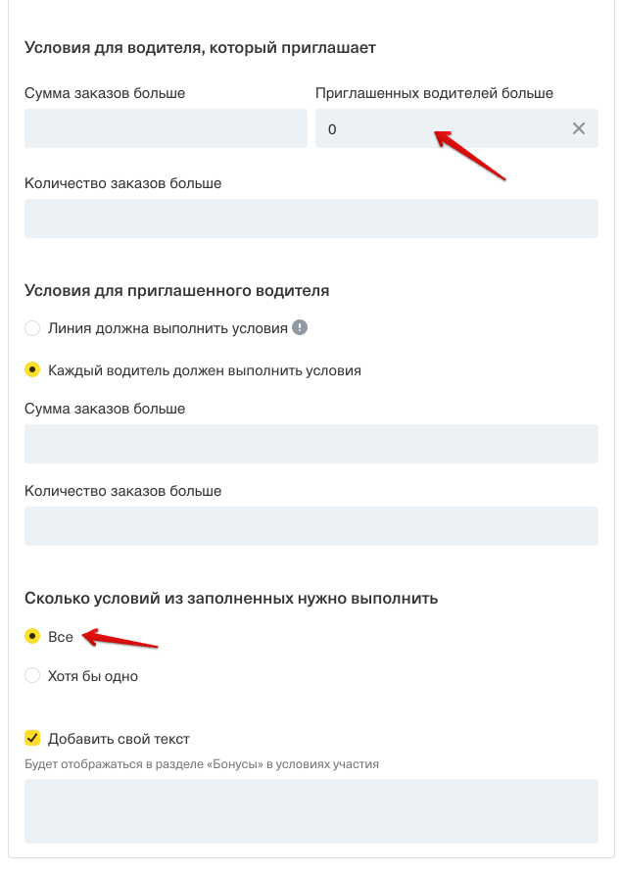621x876 pixels.
Task: Click the 'Линия должна выполнить условия' label text
Action: click(167, 328)
